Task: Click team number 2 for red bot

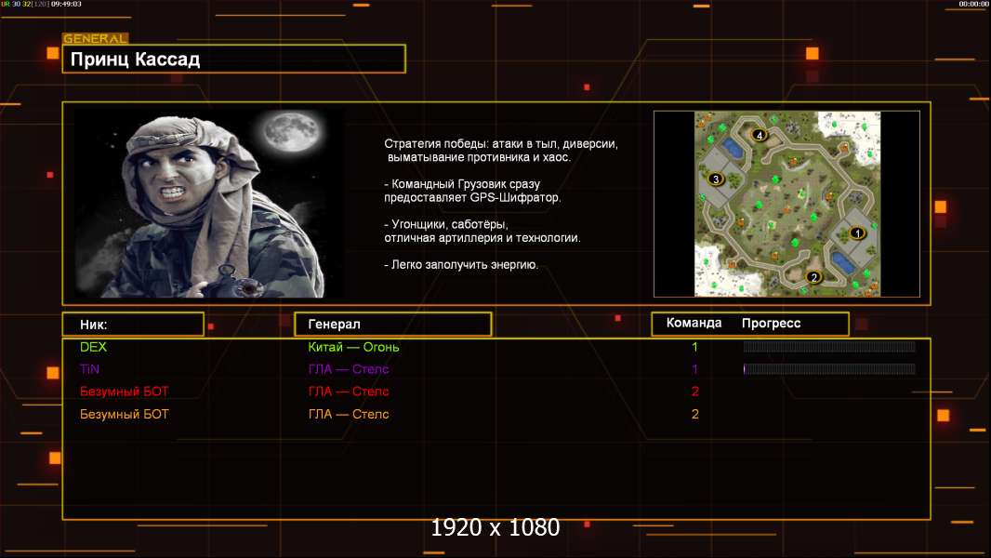Action: tap(695, 392)
